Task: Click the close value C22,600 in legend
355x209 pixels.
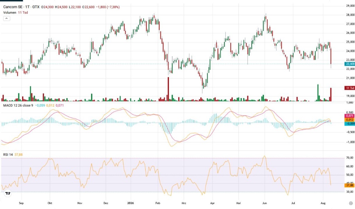Action: [x=88, y=7]
